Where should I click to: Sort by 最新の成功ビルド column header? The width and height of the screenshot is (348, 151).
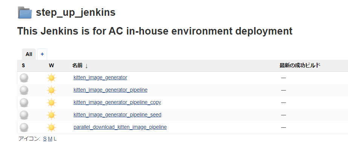point(300,66)
